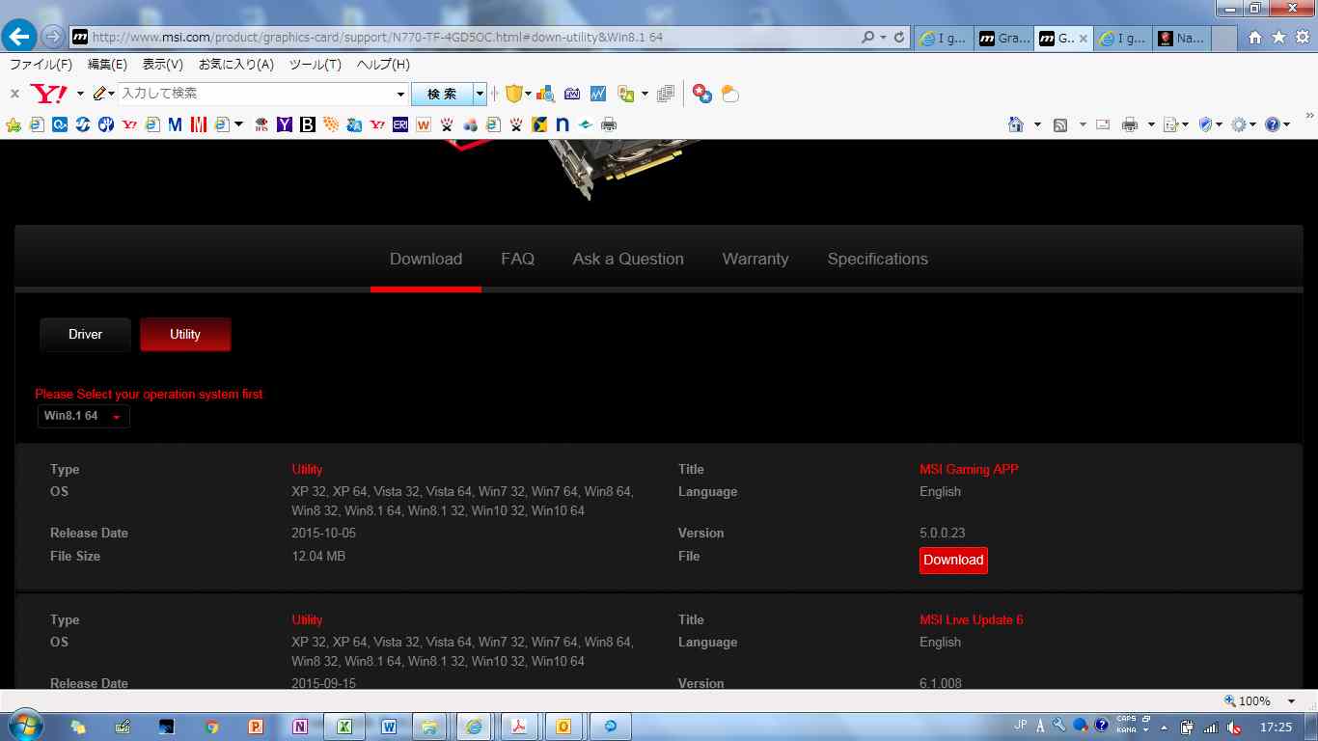Add to favorites bar star icon

point(14,124)
